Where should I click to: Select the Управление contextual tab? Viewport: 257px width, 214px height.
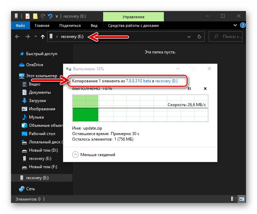tap(134, 17)
